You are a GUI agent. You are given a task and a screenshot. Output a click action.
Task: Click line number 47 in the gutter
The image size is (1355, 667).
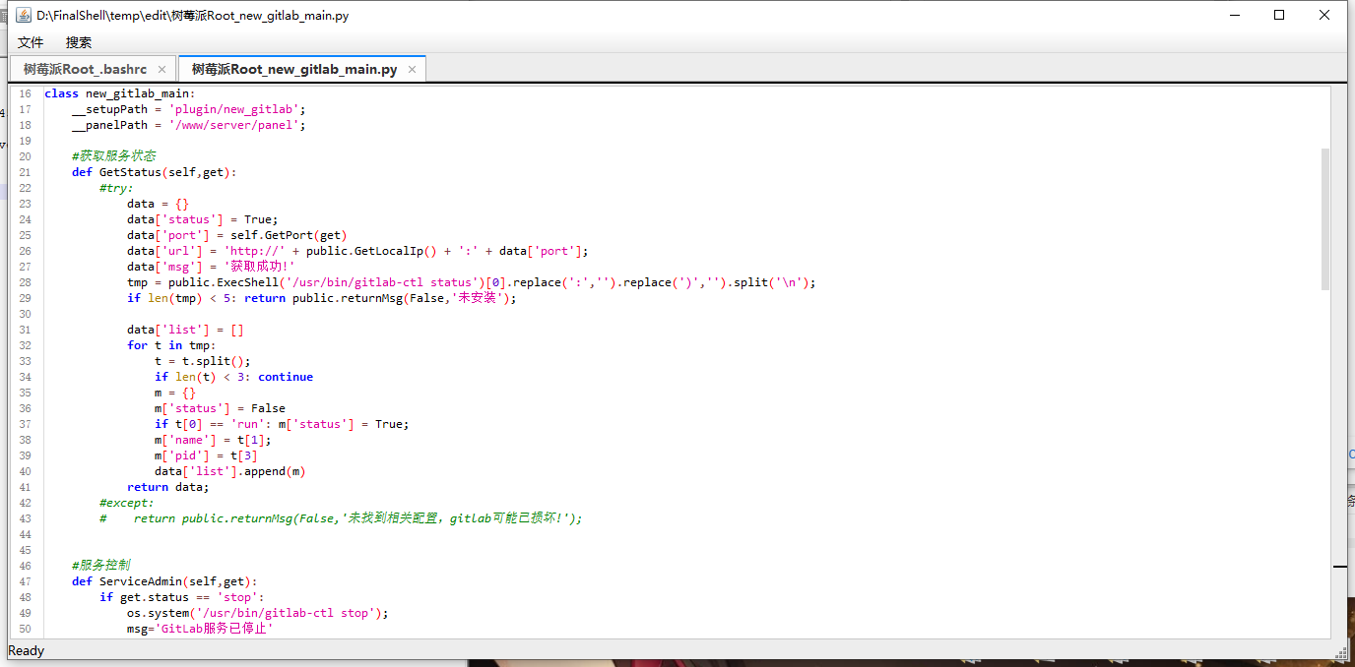(25, 581)
